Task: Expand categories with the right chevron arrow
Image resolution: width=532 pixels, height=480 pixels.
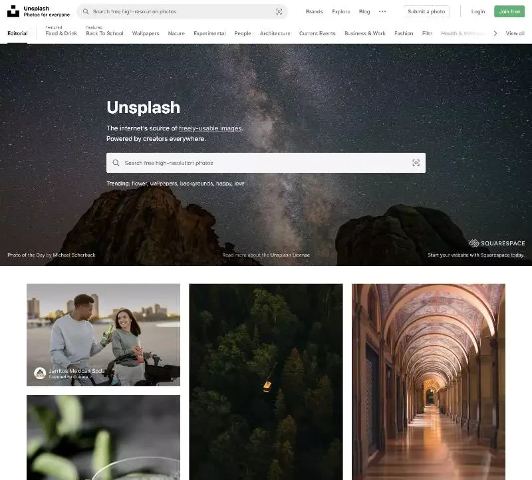Action: click(x=495, y=33)
